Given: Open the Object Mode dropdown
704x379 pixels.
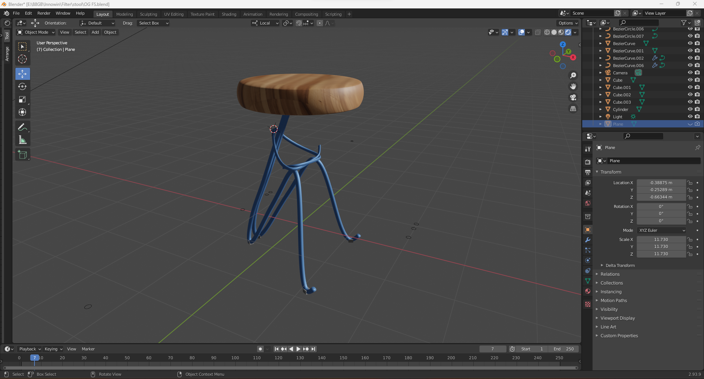Looking at the screenshot, I should pos(36,32).
